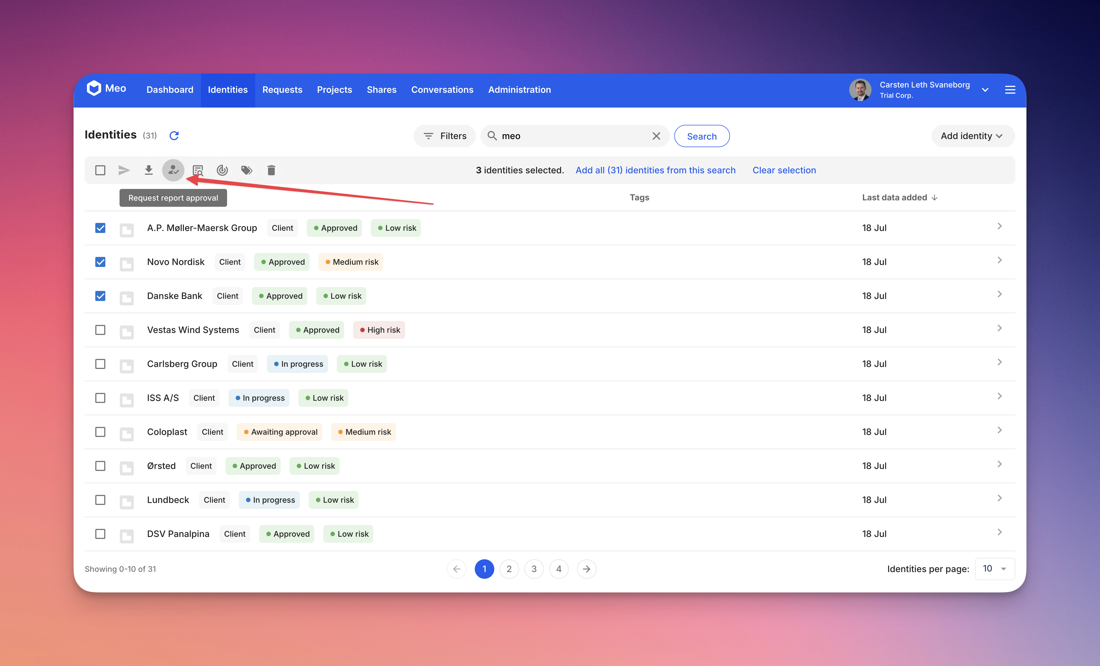The image size is (1100, 666).
Task: Go to page 4
Action: [x=559, y=569]
